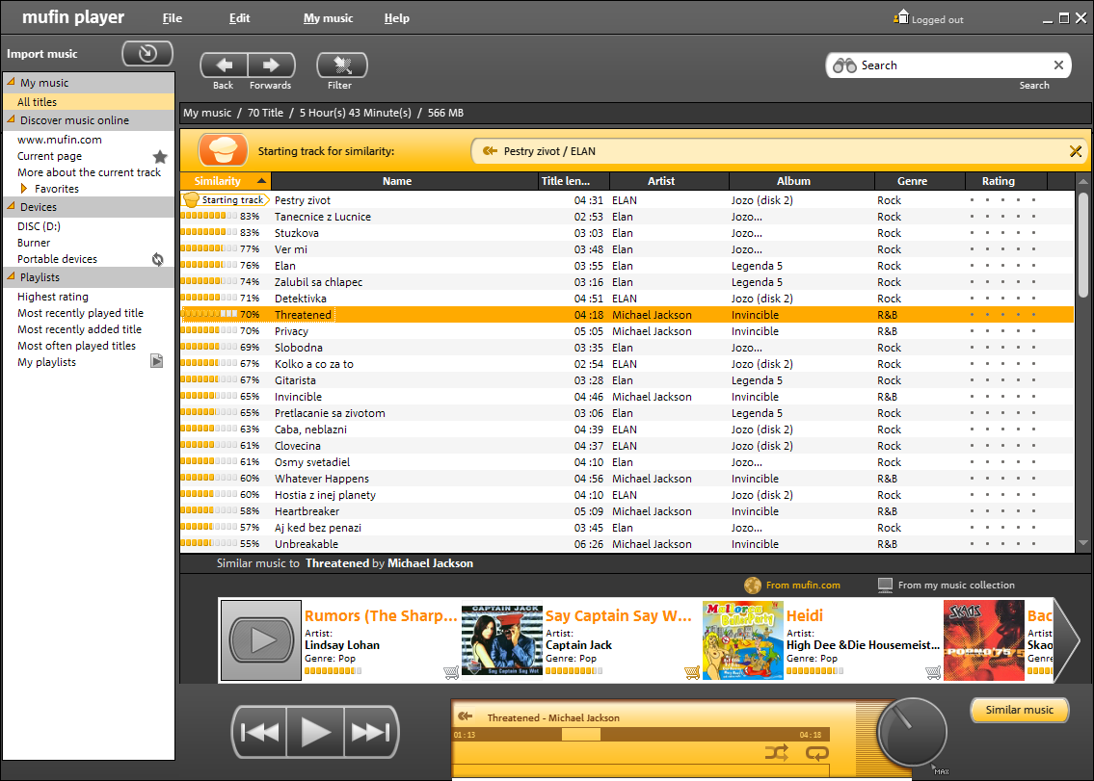Select the Burner device
This screenshot has height=781, width=1094.
(34, 243)
